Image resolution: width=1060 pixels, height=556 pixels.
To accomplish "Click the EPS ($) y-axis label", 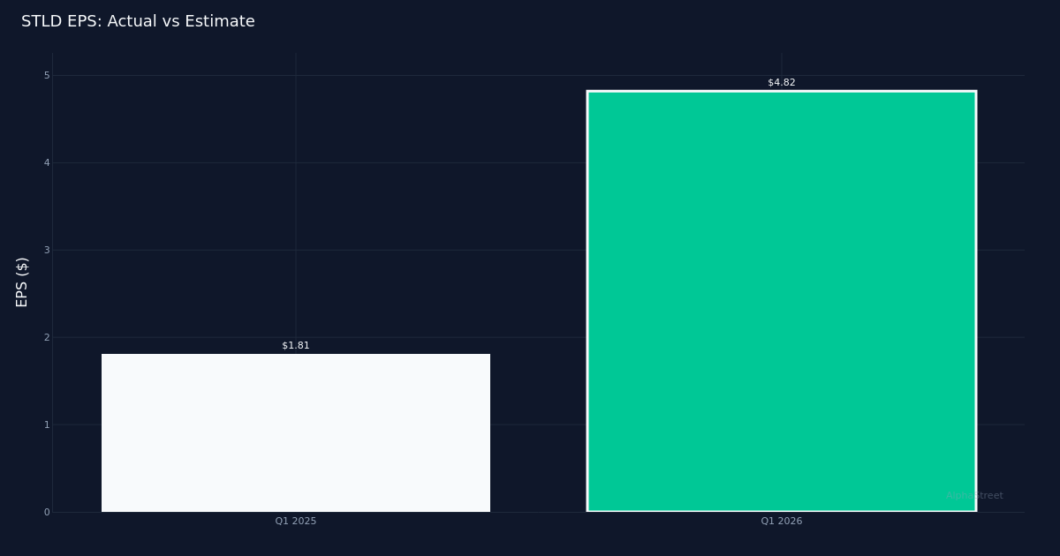I will pyautogui.click(x=23, y=282).
